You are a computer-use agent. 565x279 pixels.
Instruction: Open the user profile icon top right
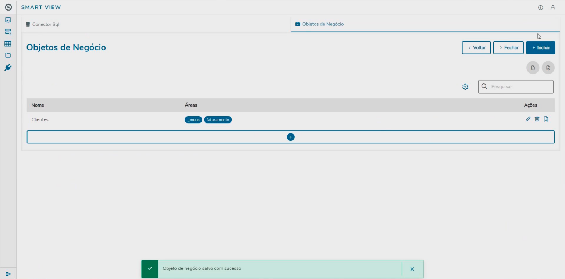click(553, 7)
